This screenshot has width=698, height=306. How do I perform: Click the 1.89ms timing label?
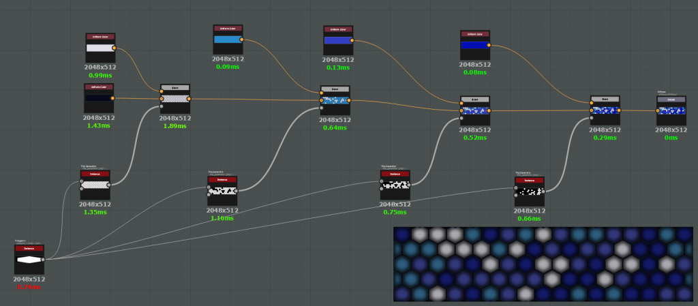tap(175, 126)
